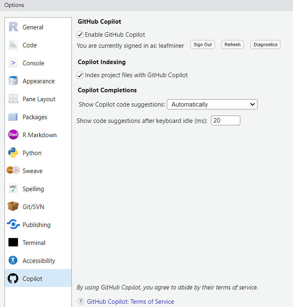Select the R Markdown Rmd icon
Viewport: 293px width, 307px height.
(13, 135)
